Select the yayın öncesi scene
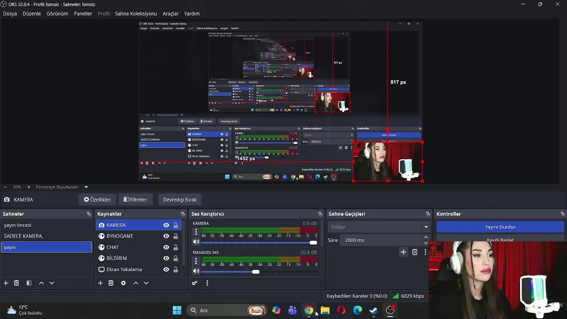 click(x=47, y=225)
